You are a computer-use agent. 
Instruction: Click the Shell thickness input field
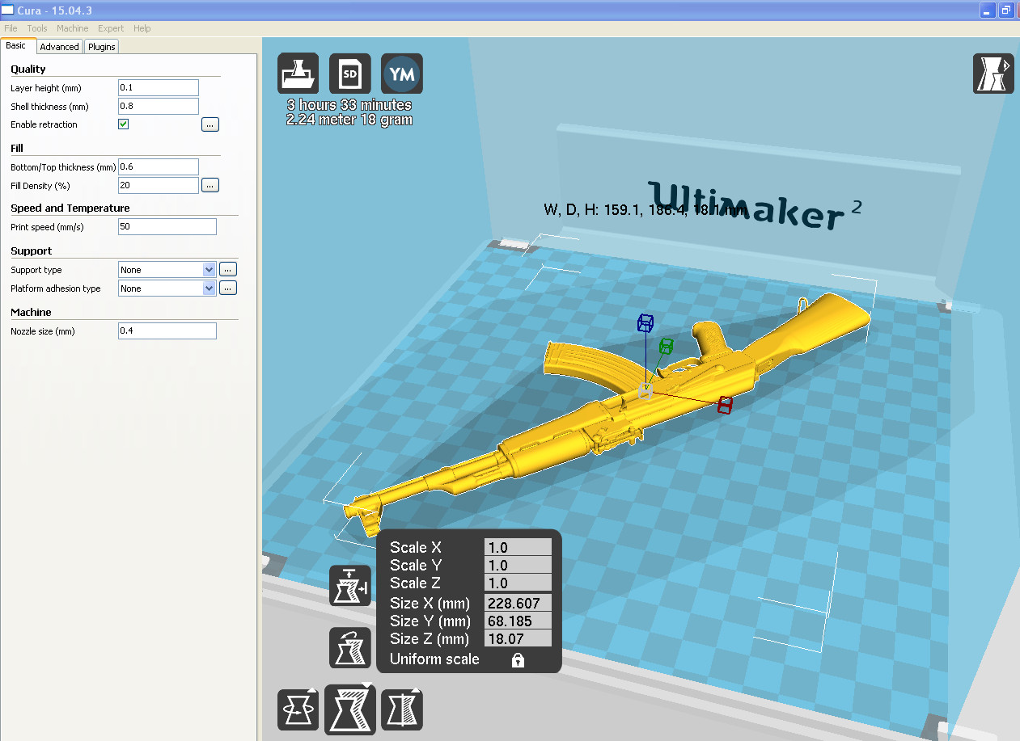coord(159,106)
